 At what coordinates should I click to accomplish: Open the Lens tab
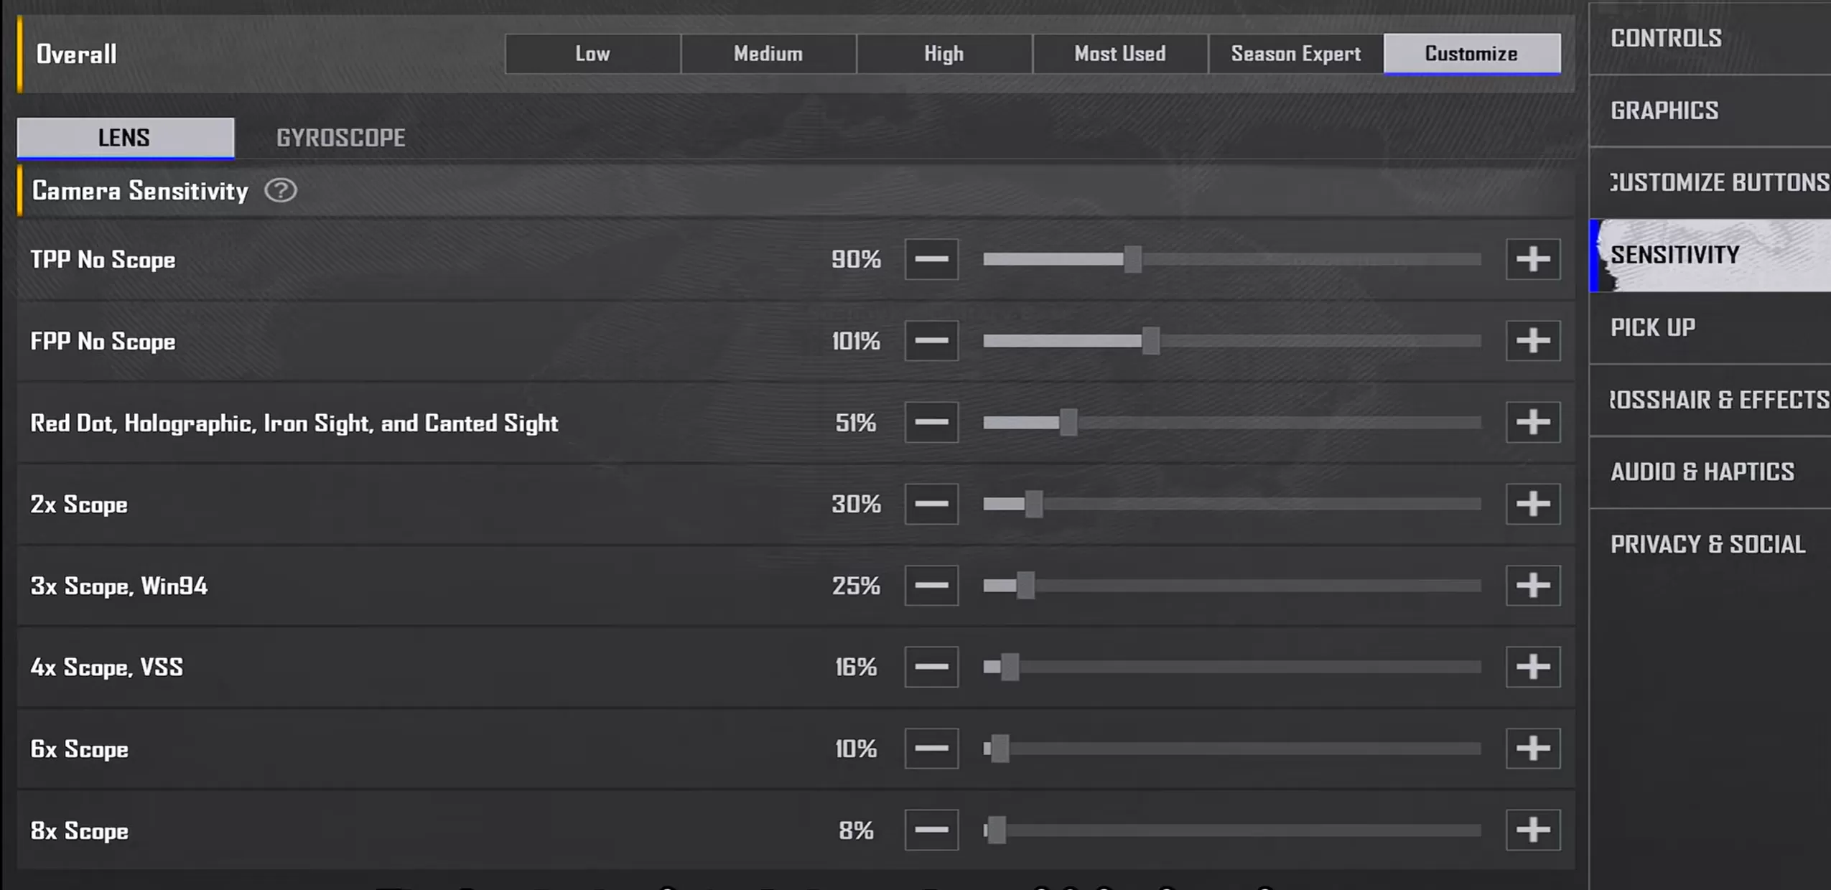coord(125,138)
